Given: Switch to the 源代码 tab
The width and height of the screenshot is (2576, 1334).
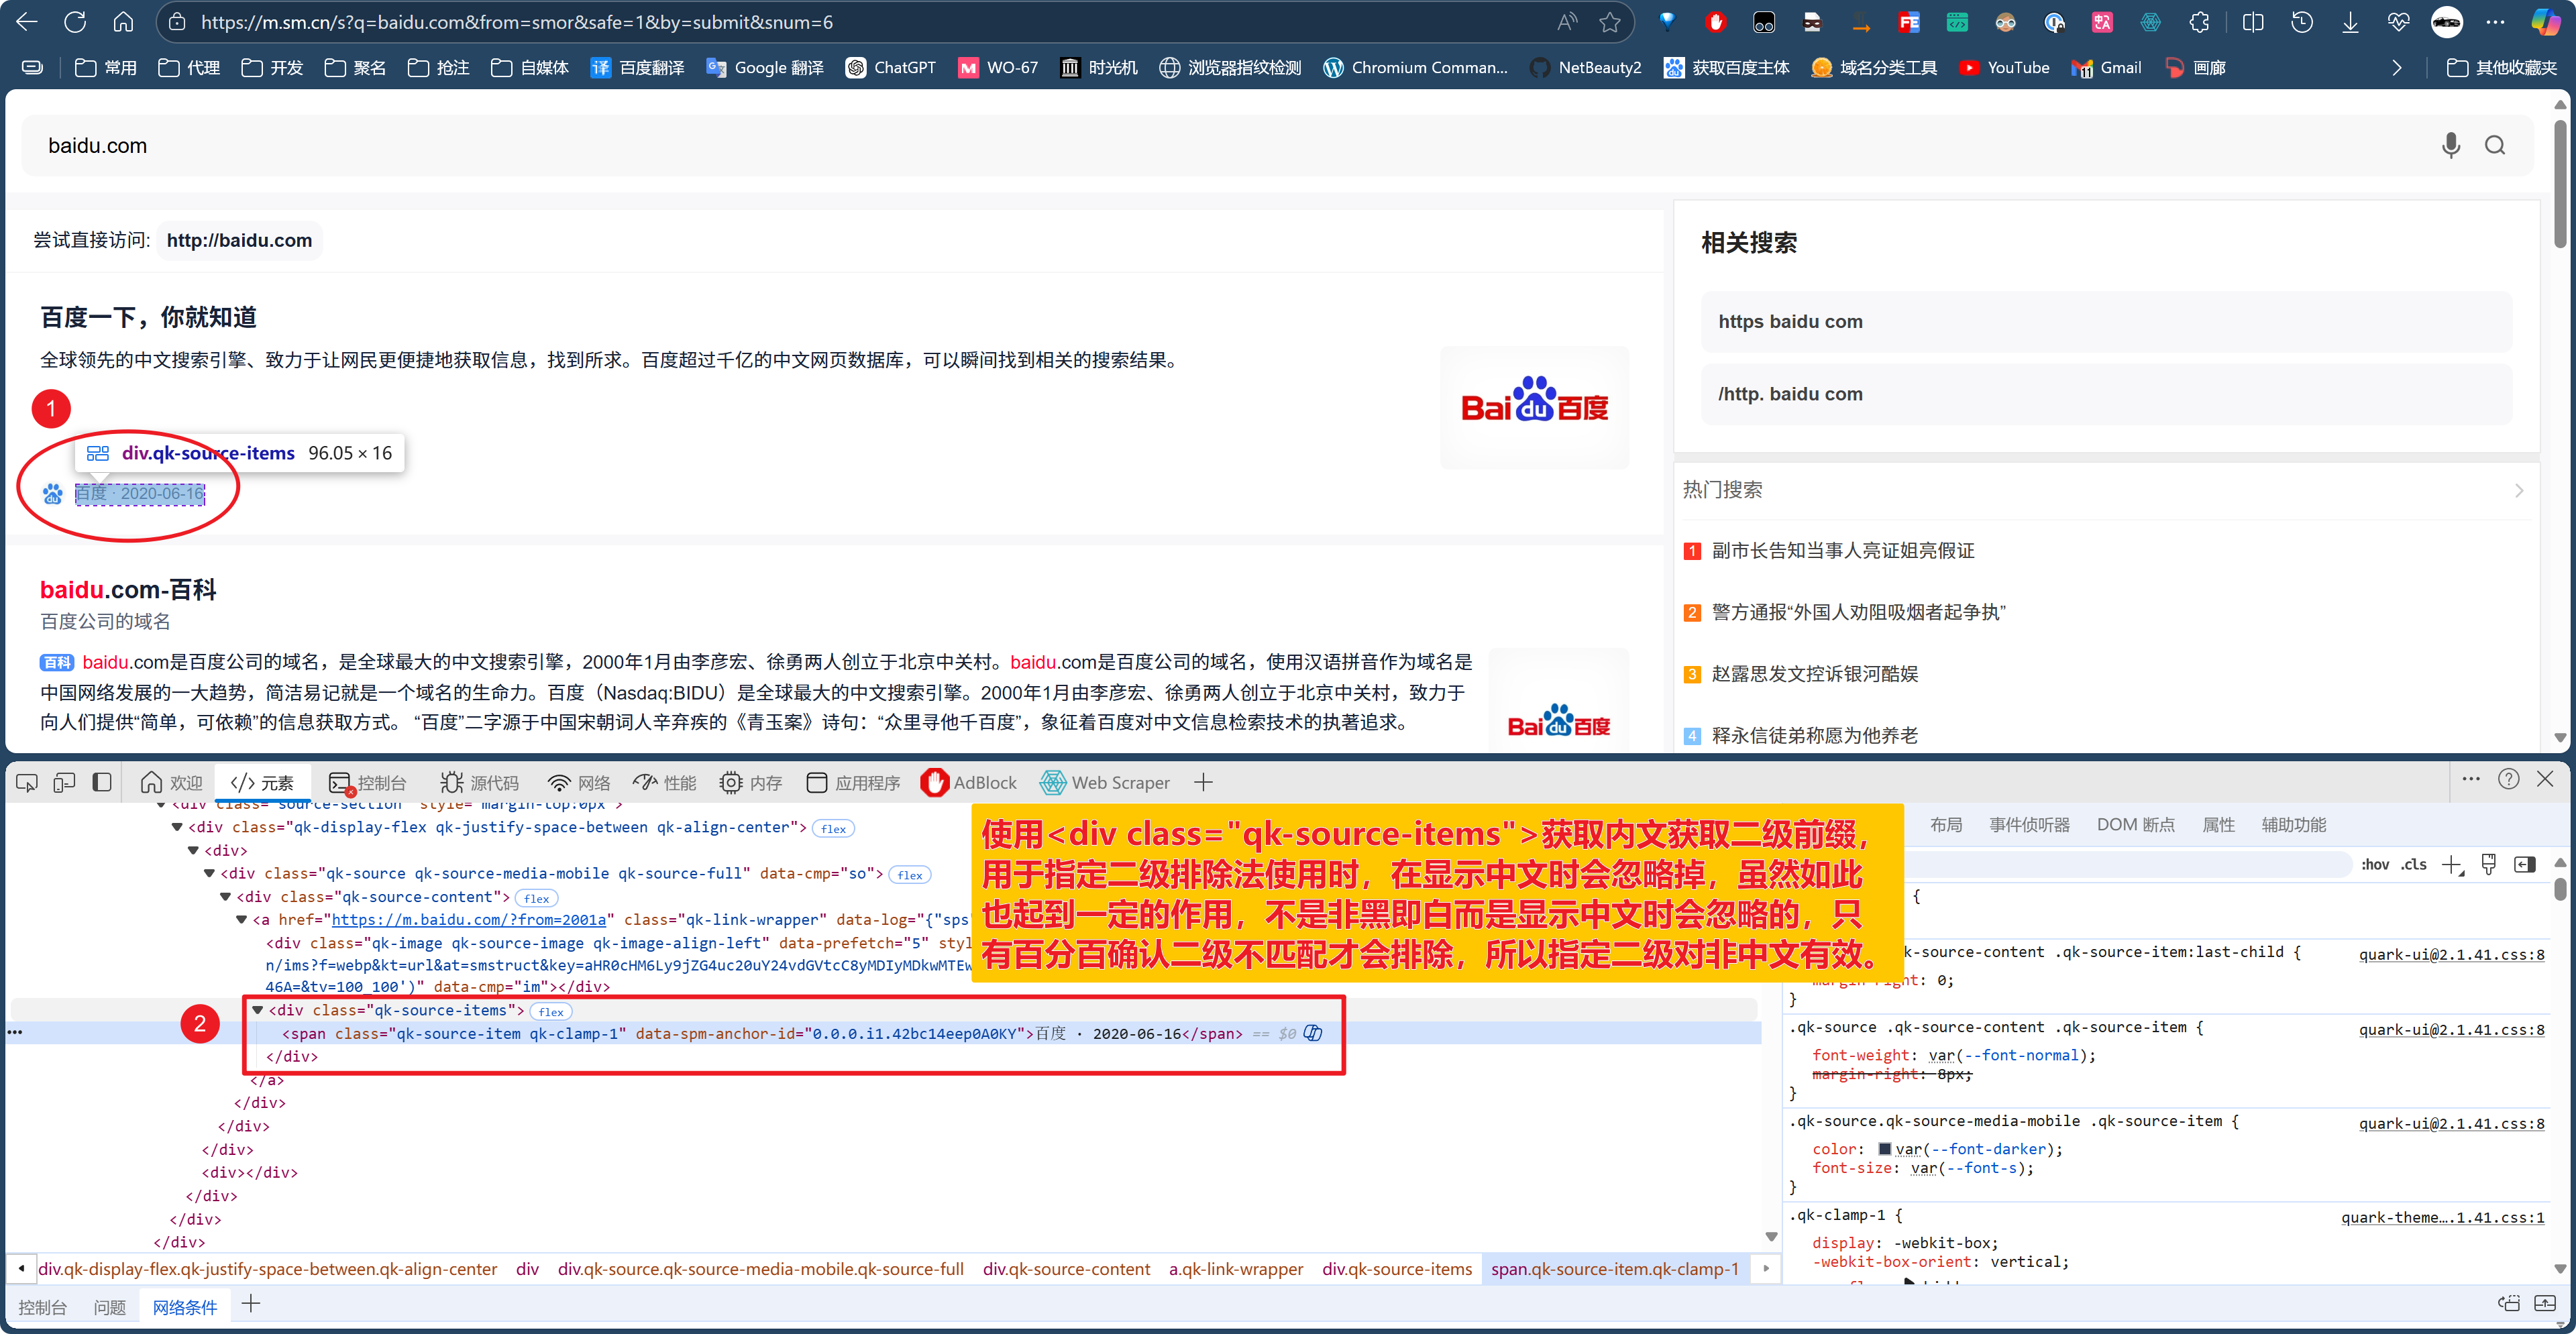Looking at the screenshot, I should [480, 783].
